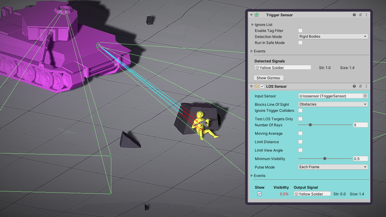This screenshot has width=386, height=217.
Task: Open the Pulse Mode dropdown
Action: click(x=333, y=167)
